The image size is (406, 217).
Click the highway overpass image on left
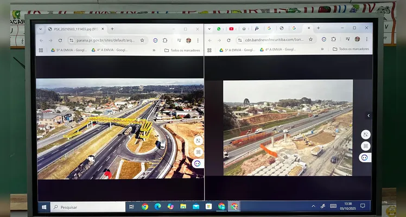(x=119, y=129)
